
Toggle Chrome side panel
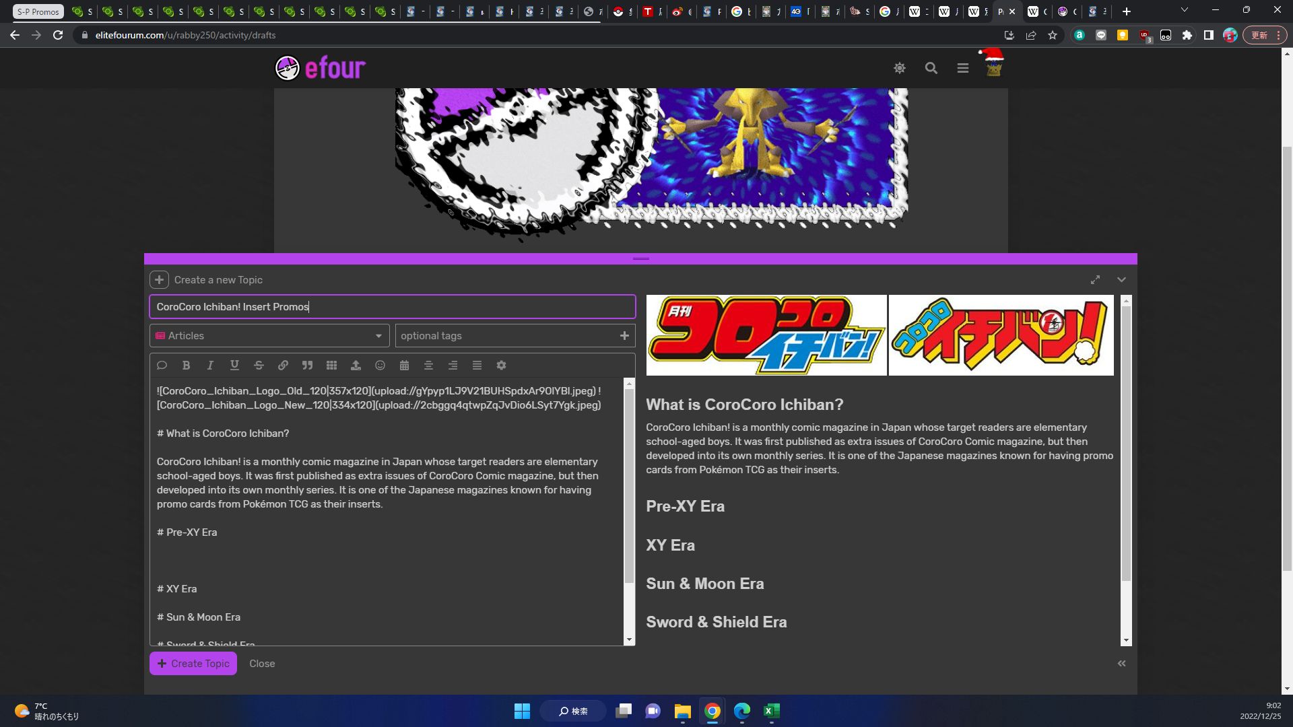(x=1209, y=35)
